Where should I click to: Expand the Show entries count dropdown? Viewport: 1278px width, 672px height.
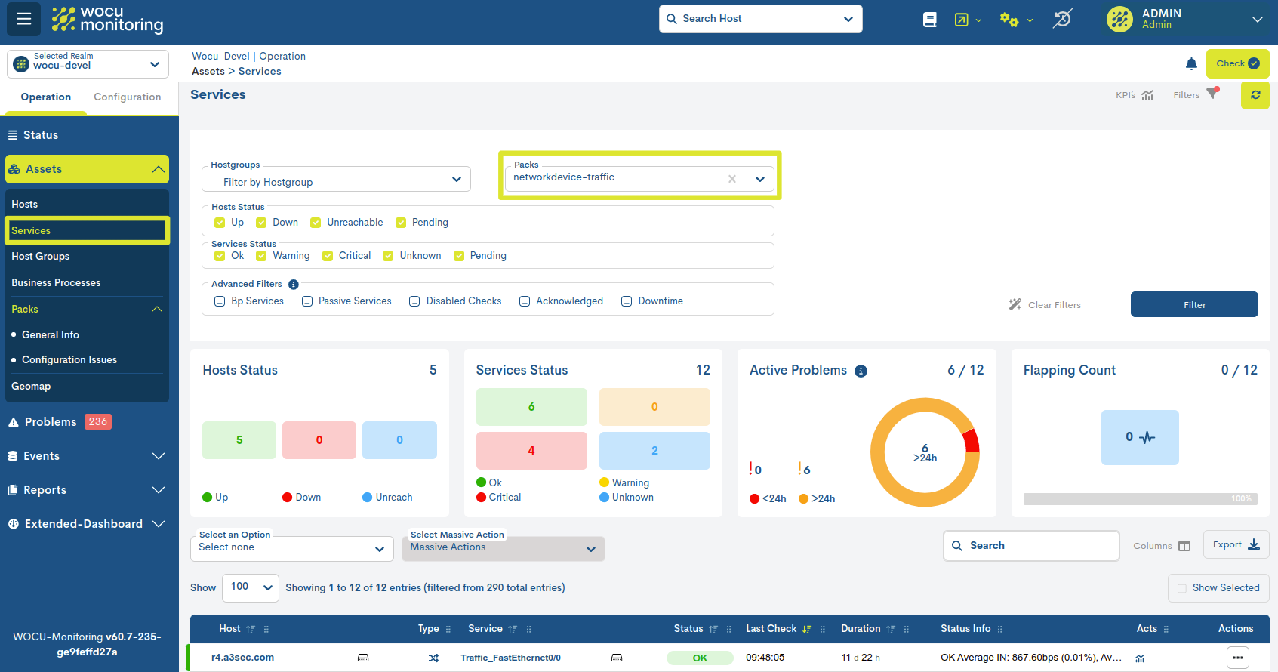[251, 587]
